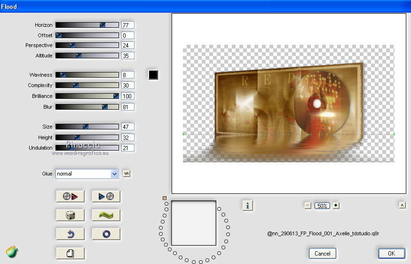Click the Offset value field showing 0
This screenshot has width=411, height=264.
[x=128, y=35]
